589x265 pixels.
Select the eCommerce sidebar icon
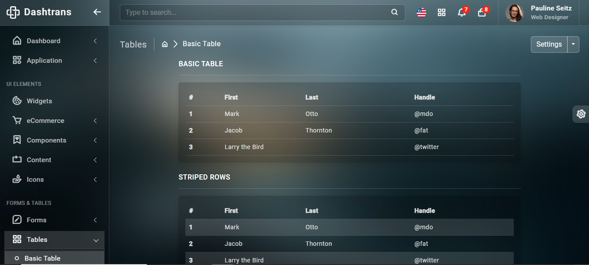tap(17, 120)
